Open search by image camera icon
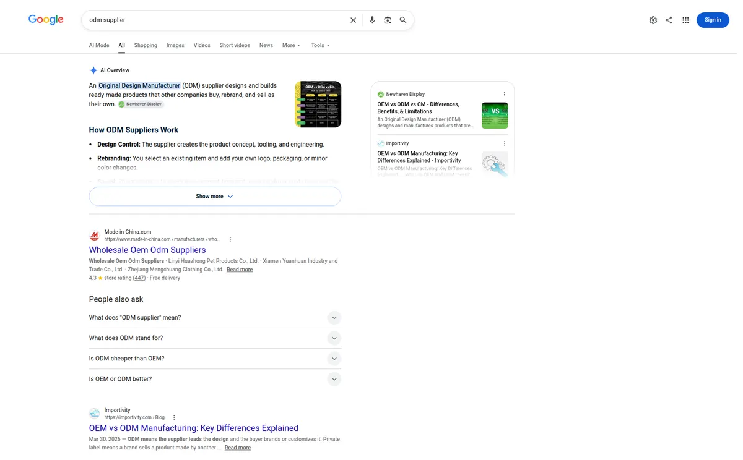 [x=388, y=20]
